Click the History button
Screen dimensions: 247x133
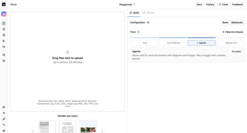tap(210, 4)
